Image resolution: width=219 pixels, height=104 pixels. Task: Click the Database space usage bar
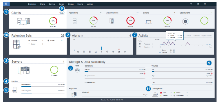click(x=43, y=86)
